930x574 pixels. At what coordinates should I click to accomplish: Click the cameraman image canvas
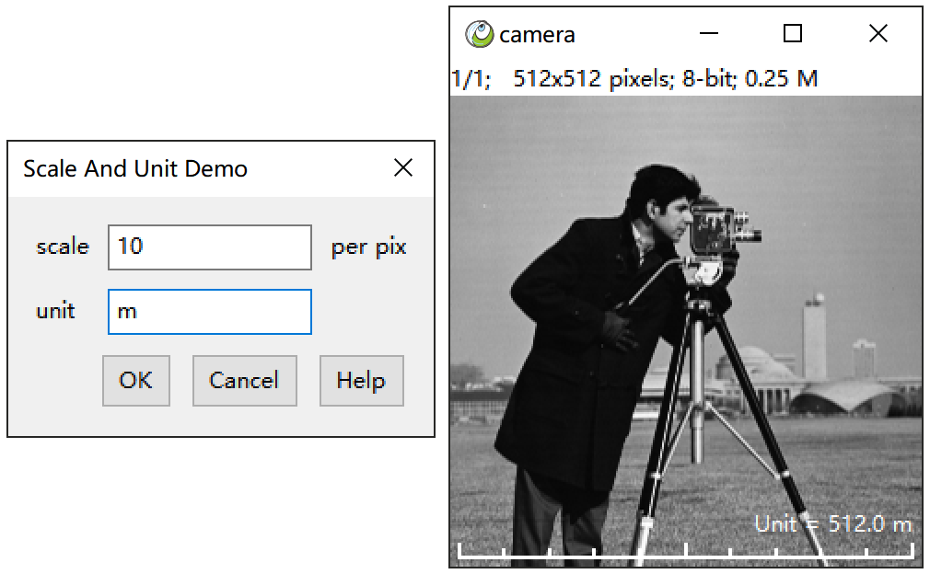[x=686, y=332]
